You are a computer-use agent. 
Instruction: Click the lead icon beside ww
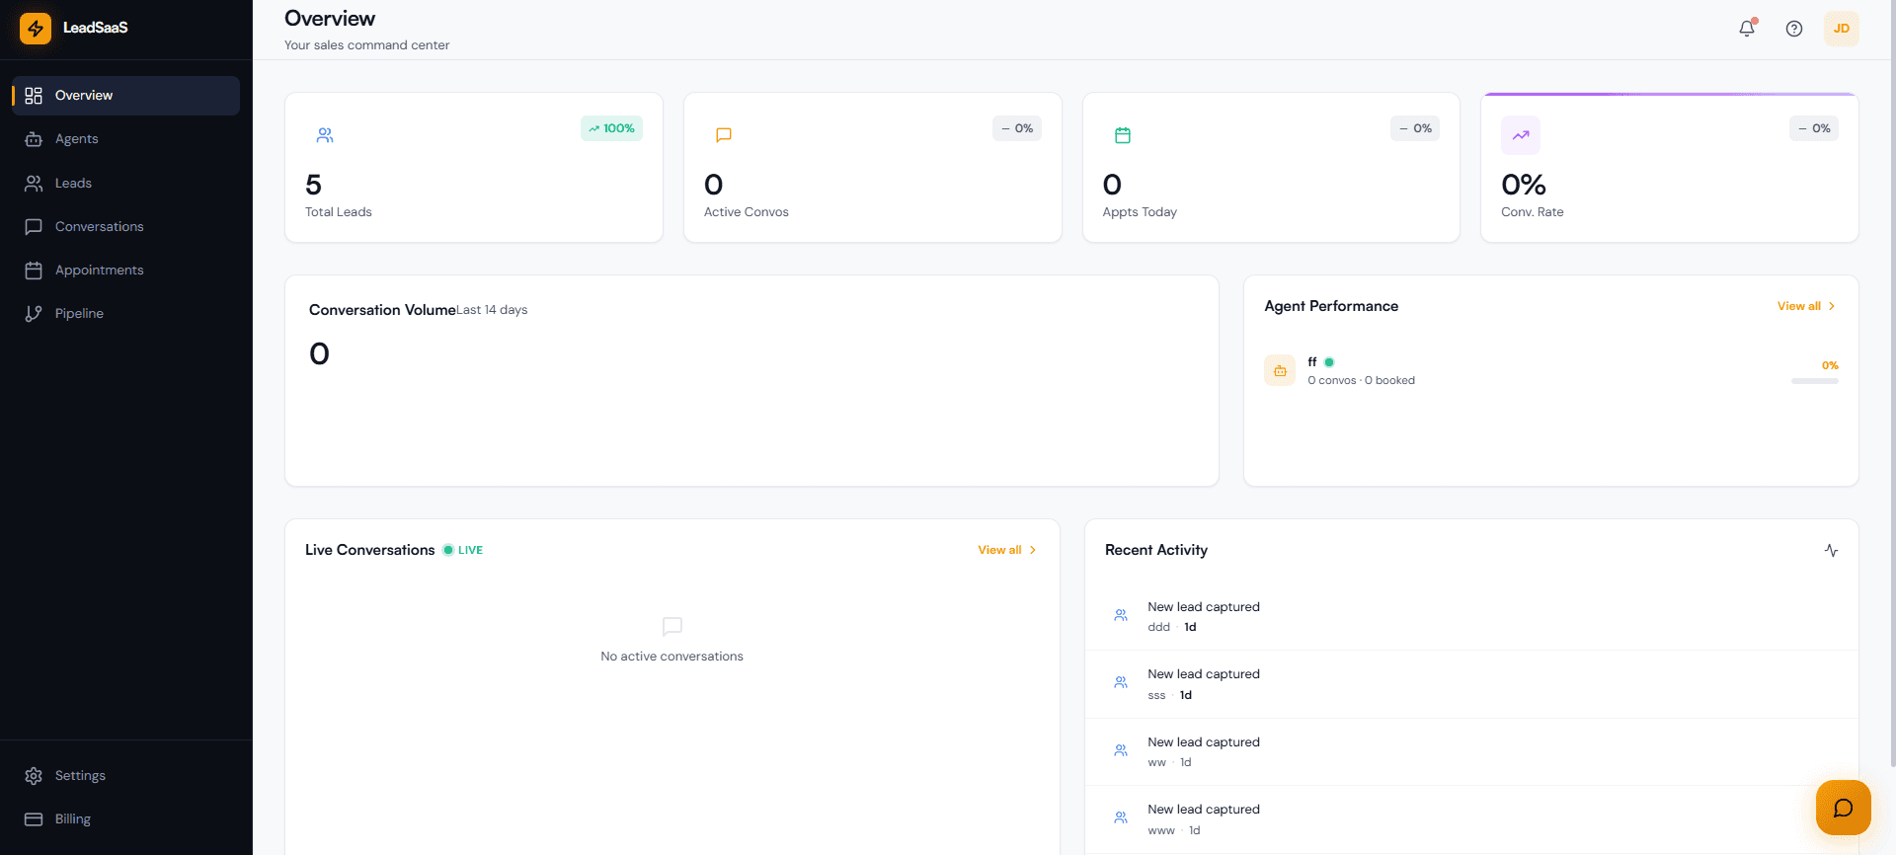click(1121, 750)
